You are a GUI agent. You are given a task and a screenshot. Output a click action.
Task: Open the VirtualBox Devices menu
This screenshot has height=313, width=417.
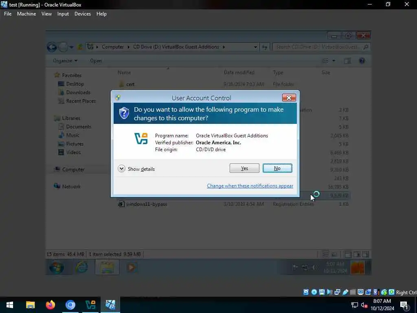[x=82, y=14]
